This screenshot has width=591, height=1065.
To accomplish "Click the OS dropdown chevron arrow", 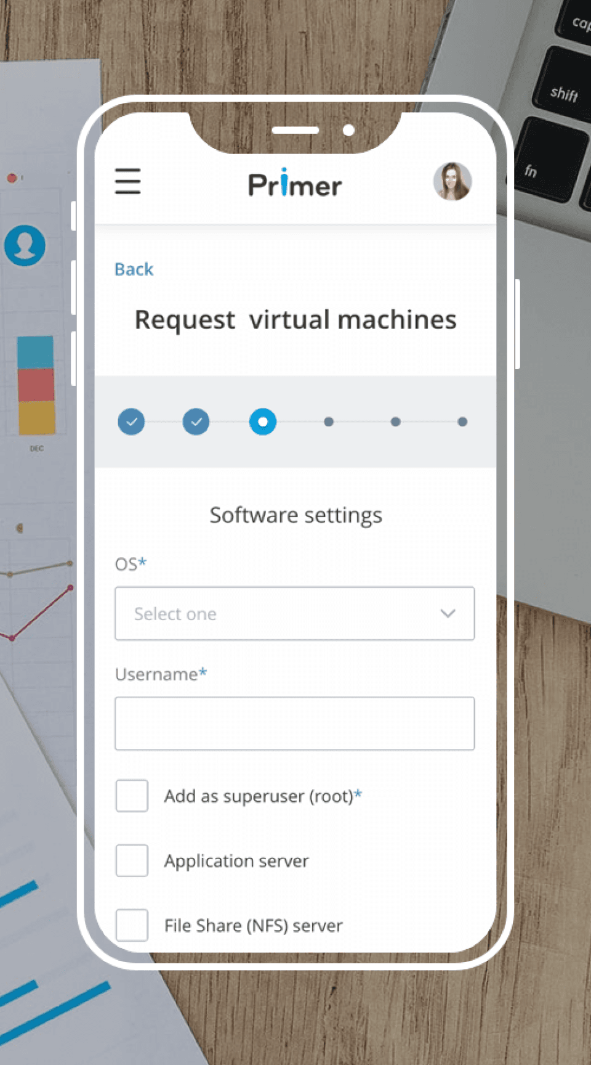I will [448, 613].
